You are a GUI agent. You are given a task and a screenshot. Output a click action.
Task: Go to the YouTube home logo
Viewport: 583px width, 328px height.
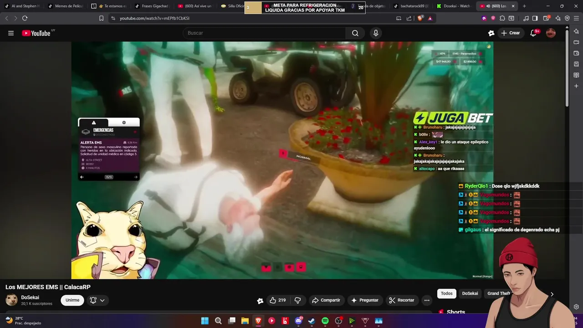pyautogui.click(x=36, y=33)
